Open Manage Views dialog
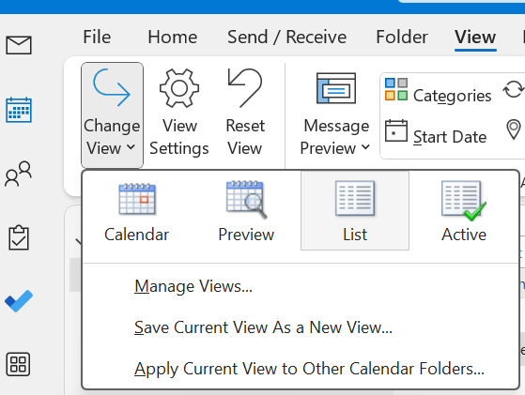This screenshot has height=395, width=525. (193, 286)
